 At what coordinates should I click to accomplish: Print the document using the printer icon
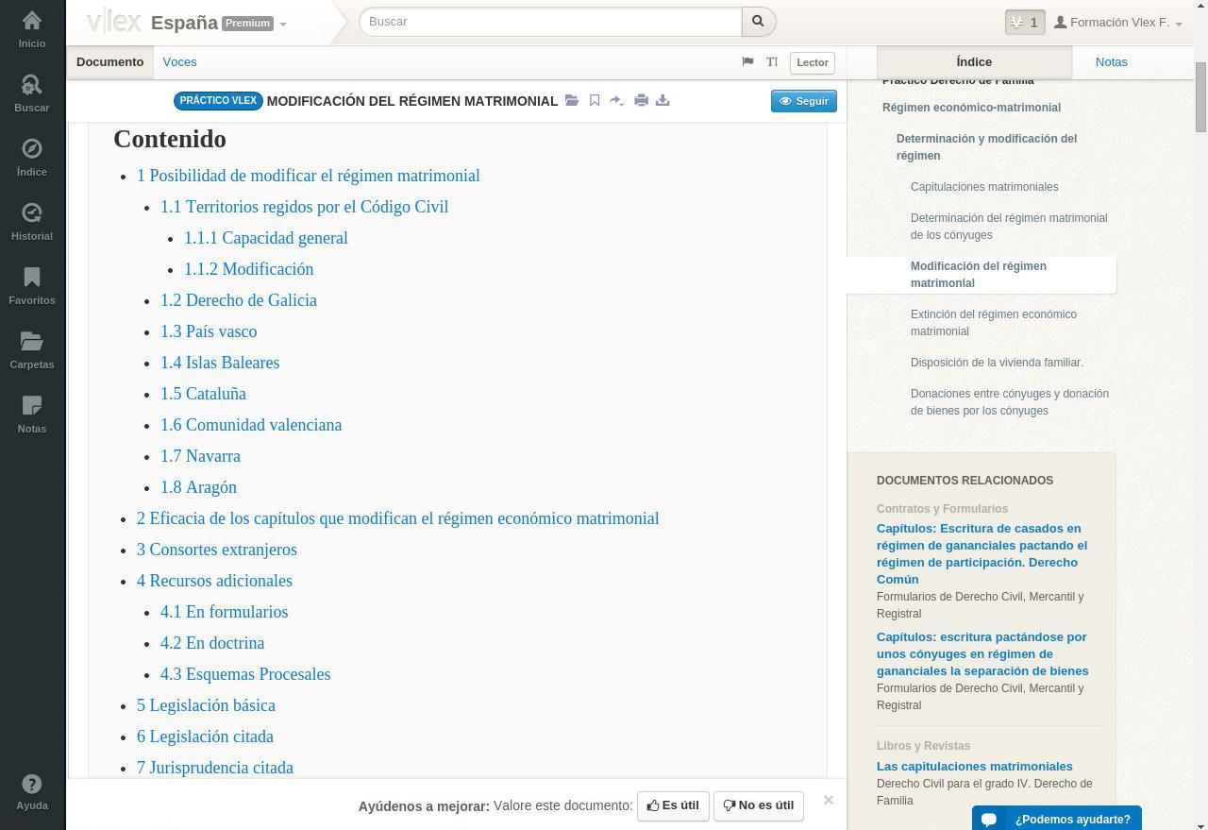pos(641,100)
